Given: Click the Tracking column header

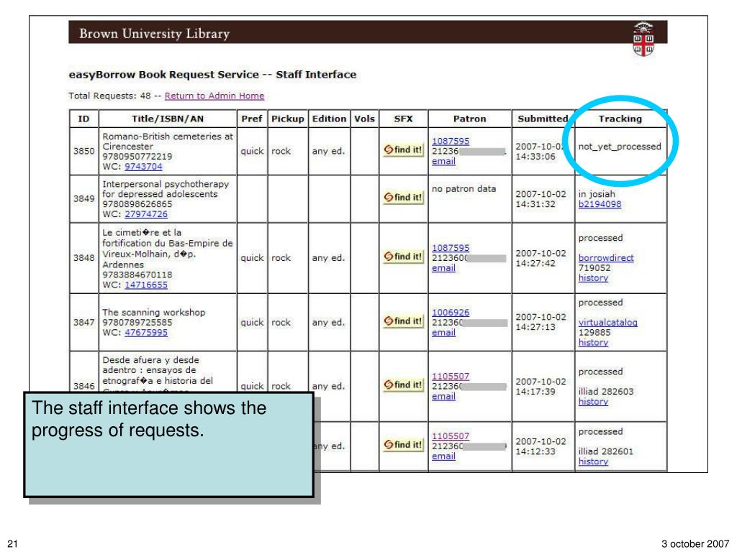Looking at the screenshot, I should click(x=620, y=119).
